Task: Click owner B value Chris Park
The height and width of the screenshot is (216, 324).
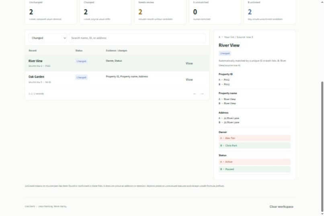Action: coord(254,146)
